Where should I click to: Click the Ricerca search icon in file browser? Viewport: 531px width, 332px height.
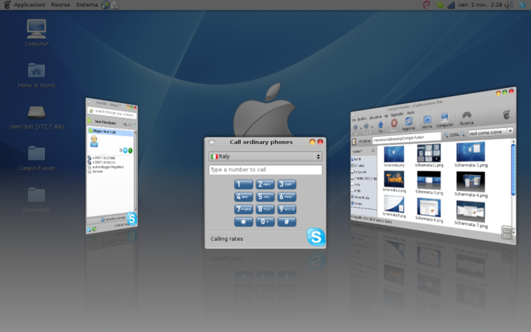point(466,116)
